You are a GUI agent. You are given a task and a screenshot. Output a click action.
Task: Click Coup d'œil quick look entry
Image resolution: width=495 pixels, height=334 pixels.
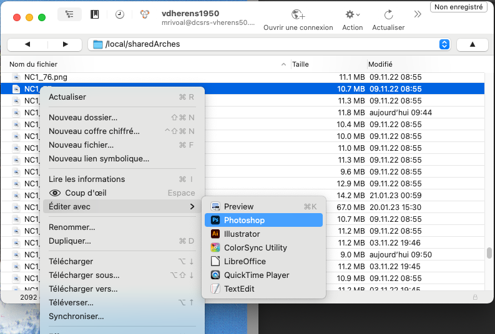[86, 193]
